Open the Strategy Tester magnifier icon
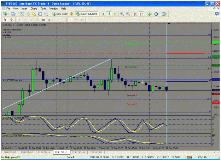Image resolution: width=221 pixels, height=160 pixels. pyautogui.click(x=46, y=14)
